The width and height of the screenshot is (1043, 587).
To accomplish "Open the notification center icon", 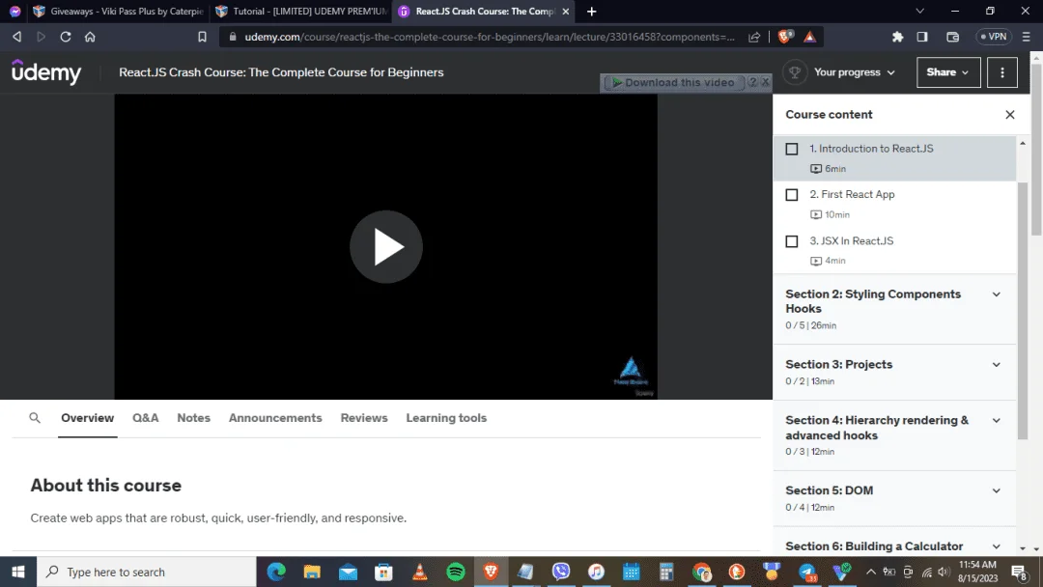I will (x=1019, y=572).
